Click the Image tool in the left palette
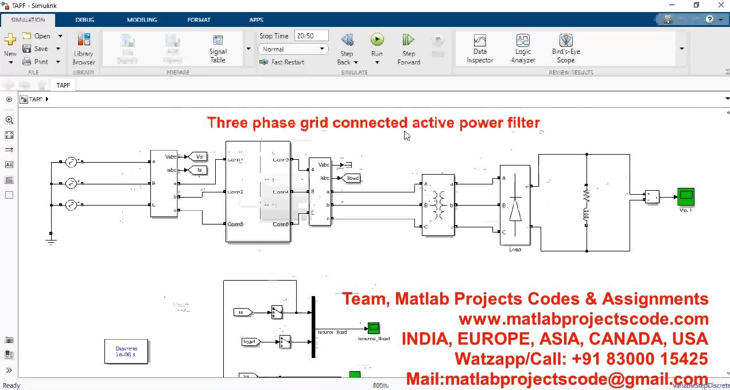This screenshot has width=730, height=390. click(x=9, y=180)
